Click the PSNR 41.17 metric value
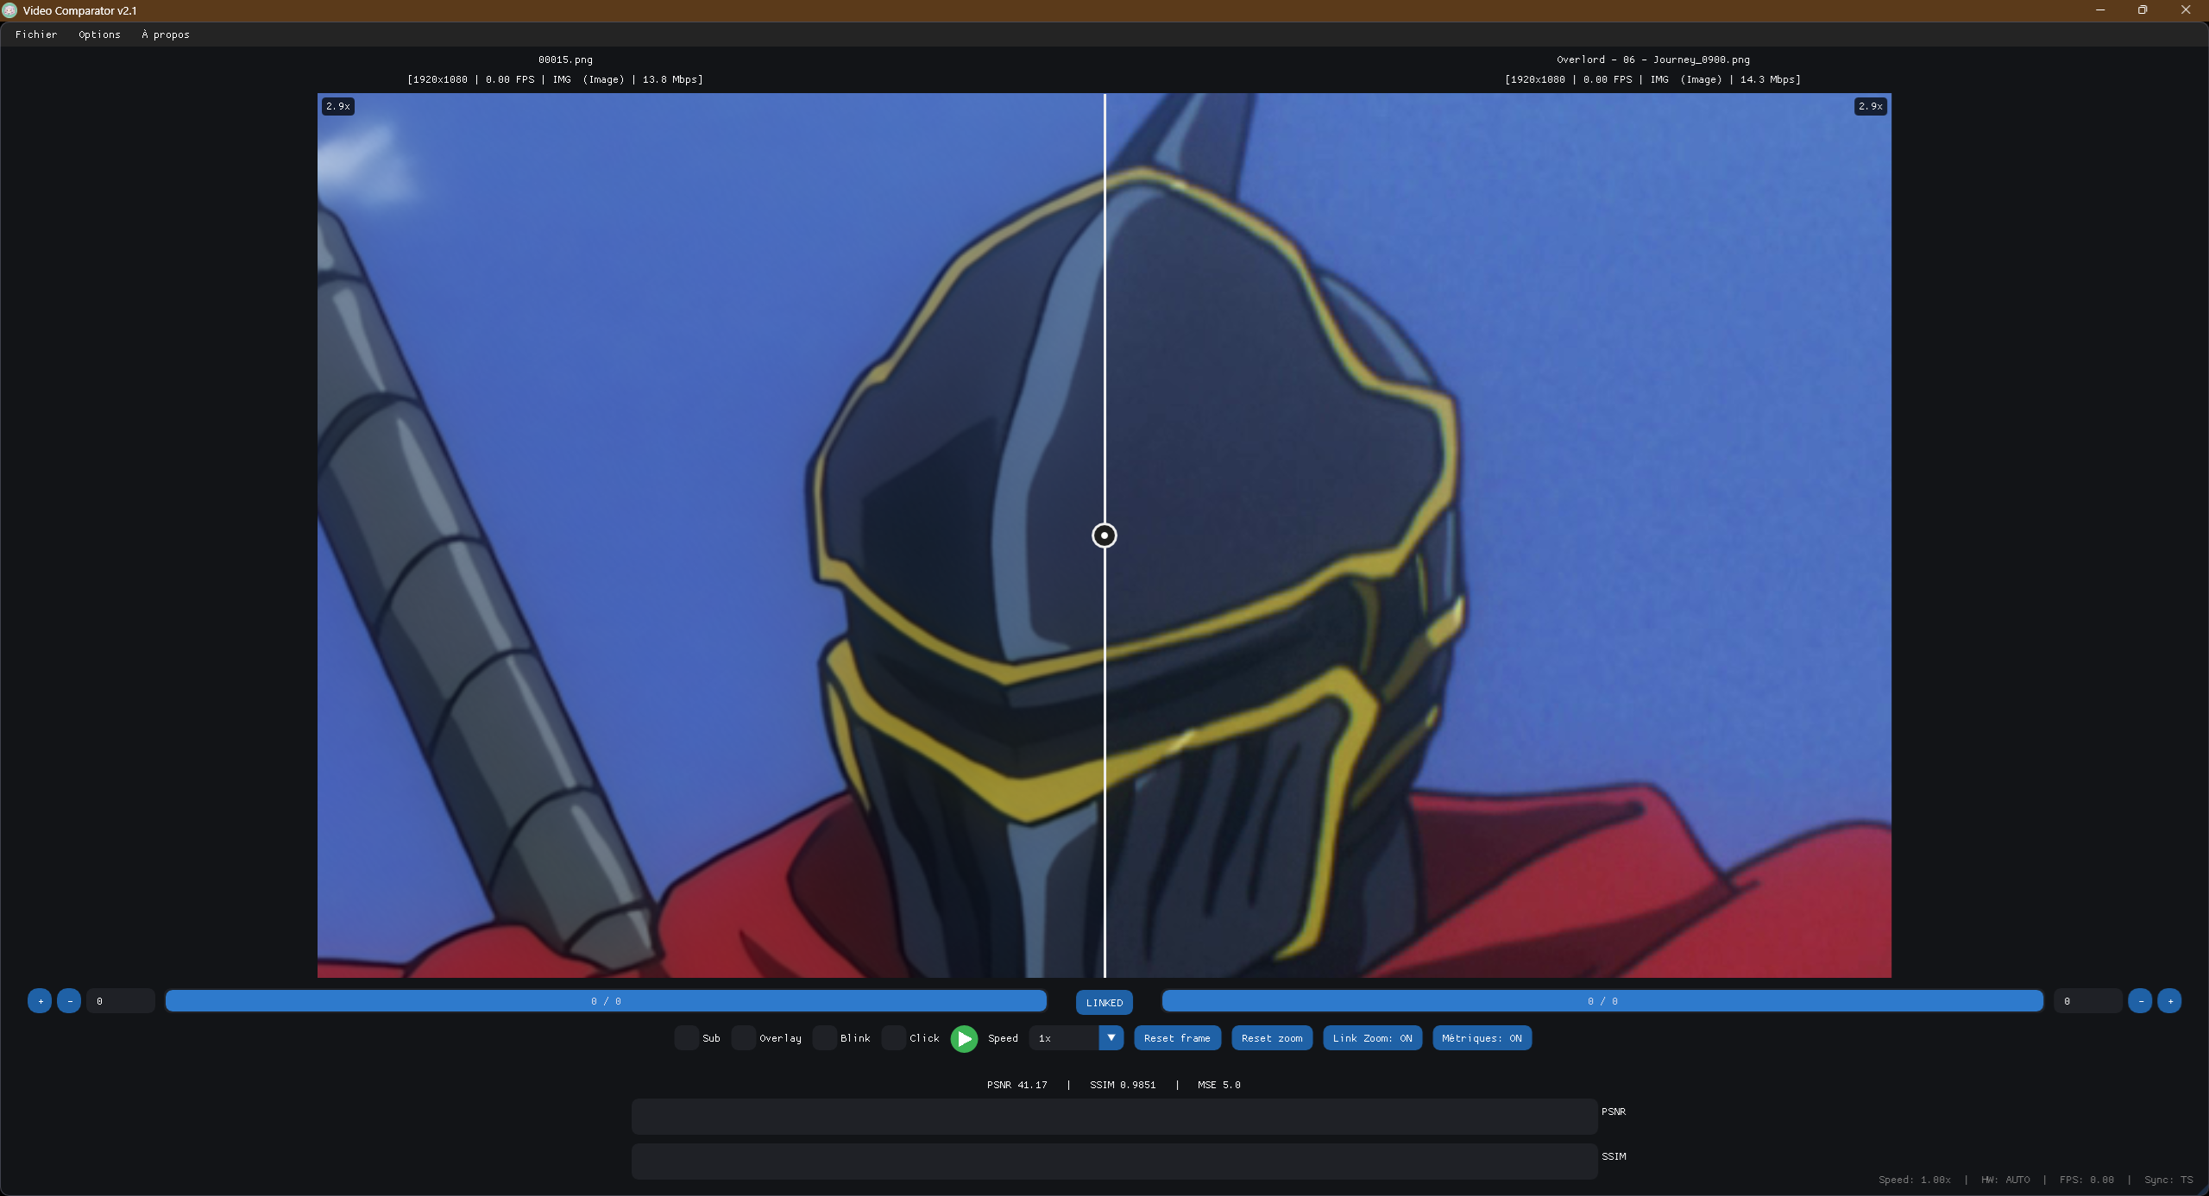Image resolution: width=2209 pixels, height=1196 pixels. tap(1016, 1085)
